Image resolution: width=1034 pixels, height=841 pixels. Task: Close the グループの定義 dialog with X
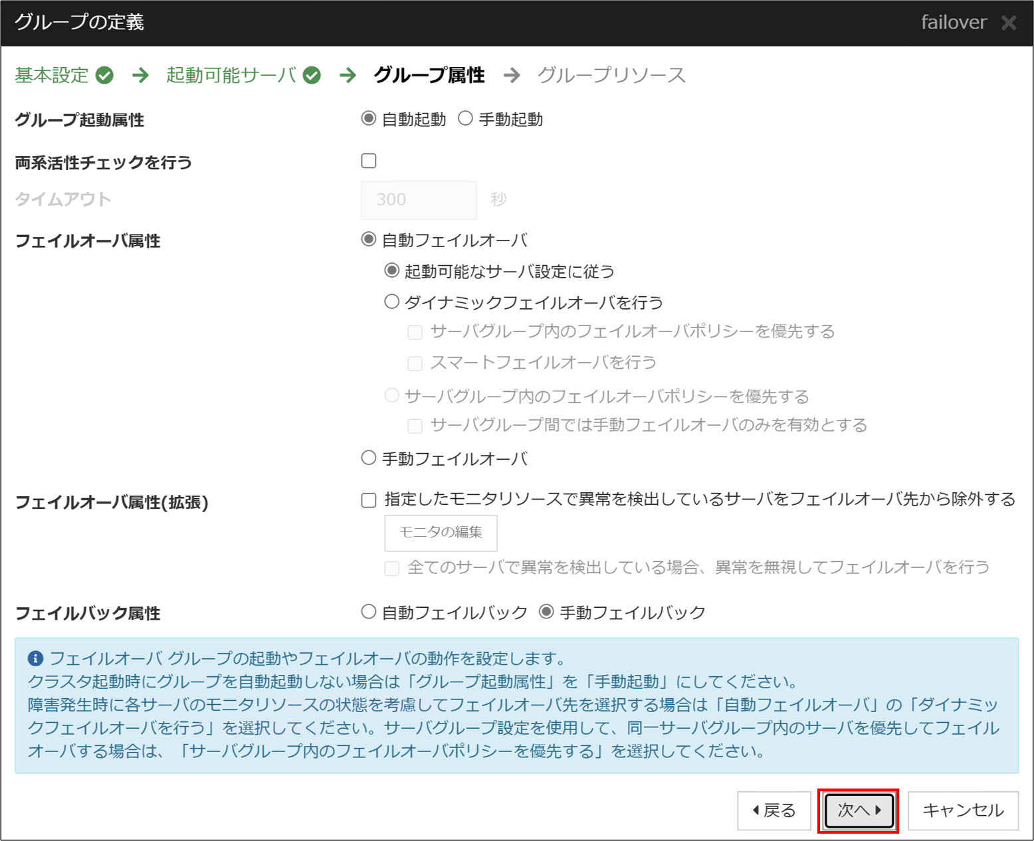point(1009,23)
